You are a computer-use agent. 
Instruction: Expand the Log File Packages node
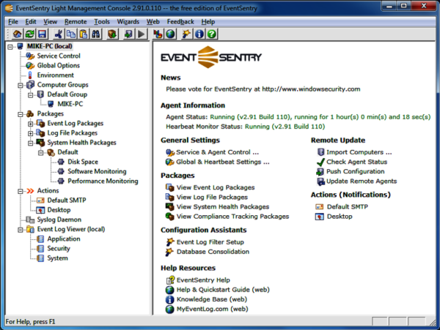30,133
